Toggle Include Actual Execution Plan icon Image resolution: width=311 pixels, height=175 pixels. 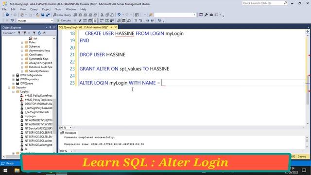point(102,20)
